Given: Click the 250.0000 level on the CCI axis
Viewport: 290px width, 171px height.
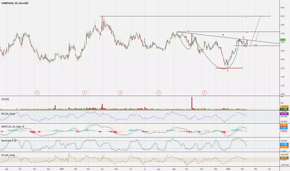Looking at the screenshot, I should [284, 155].
